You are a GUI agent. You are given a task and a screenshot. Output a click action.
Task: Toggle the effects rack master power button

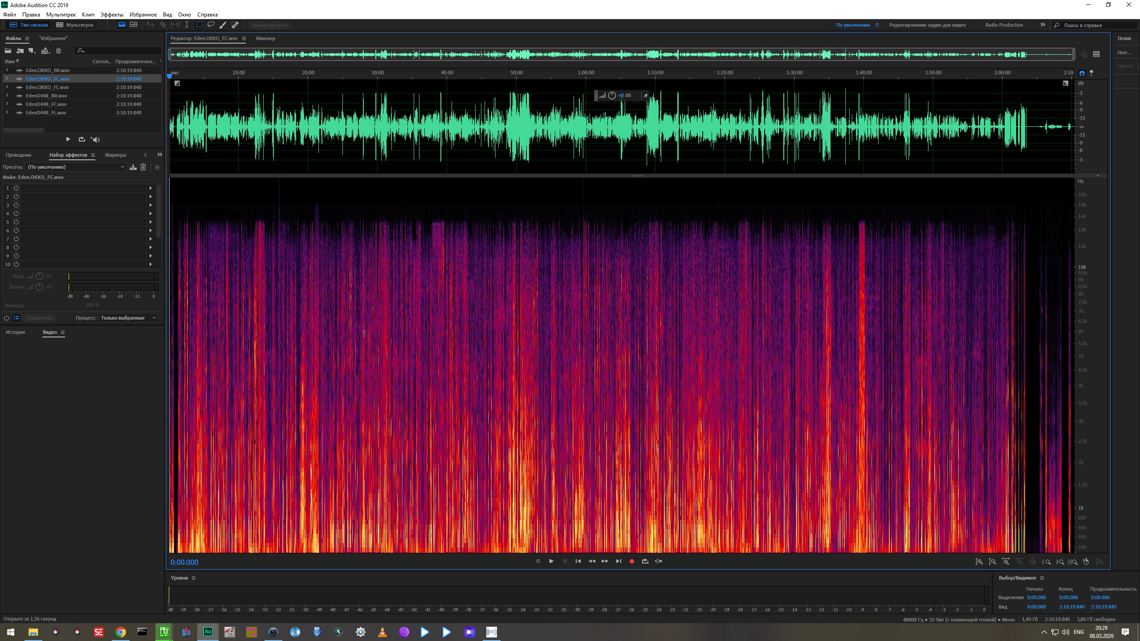point(6,318)
